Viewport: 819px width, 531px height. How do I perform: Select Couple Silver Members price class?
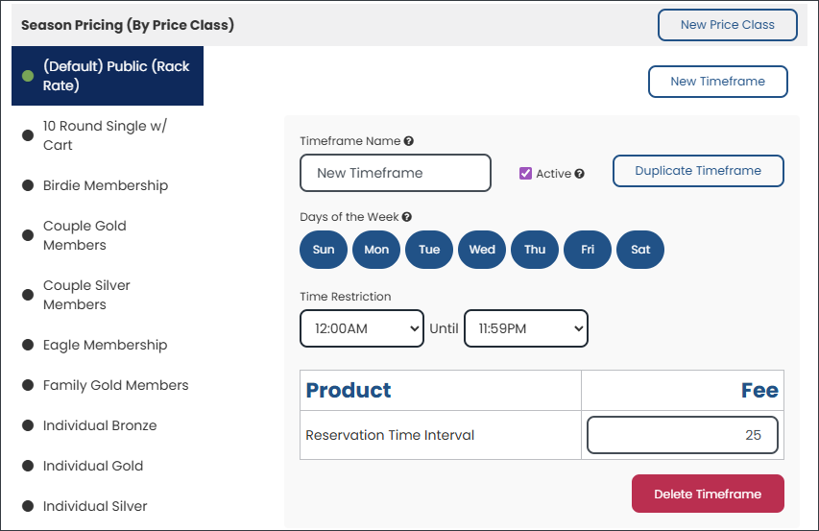pyautogui.click(x=108, y=295)
